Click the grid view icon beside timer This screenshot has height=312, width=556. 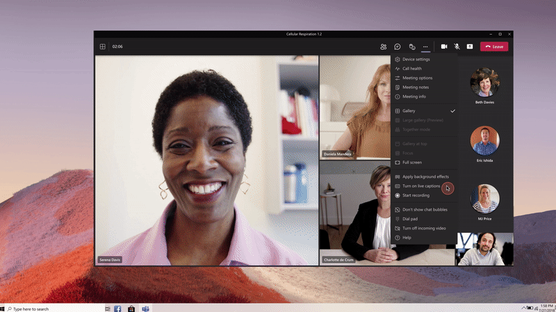(102, 47)
